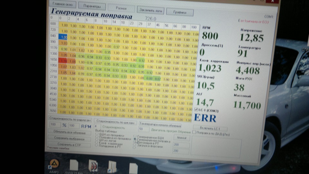
Task: Click the temperature readout 91
Action: pyautogui.click(x=242, y=53)
